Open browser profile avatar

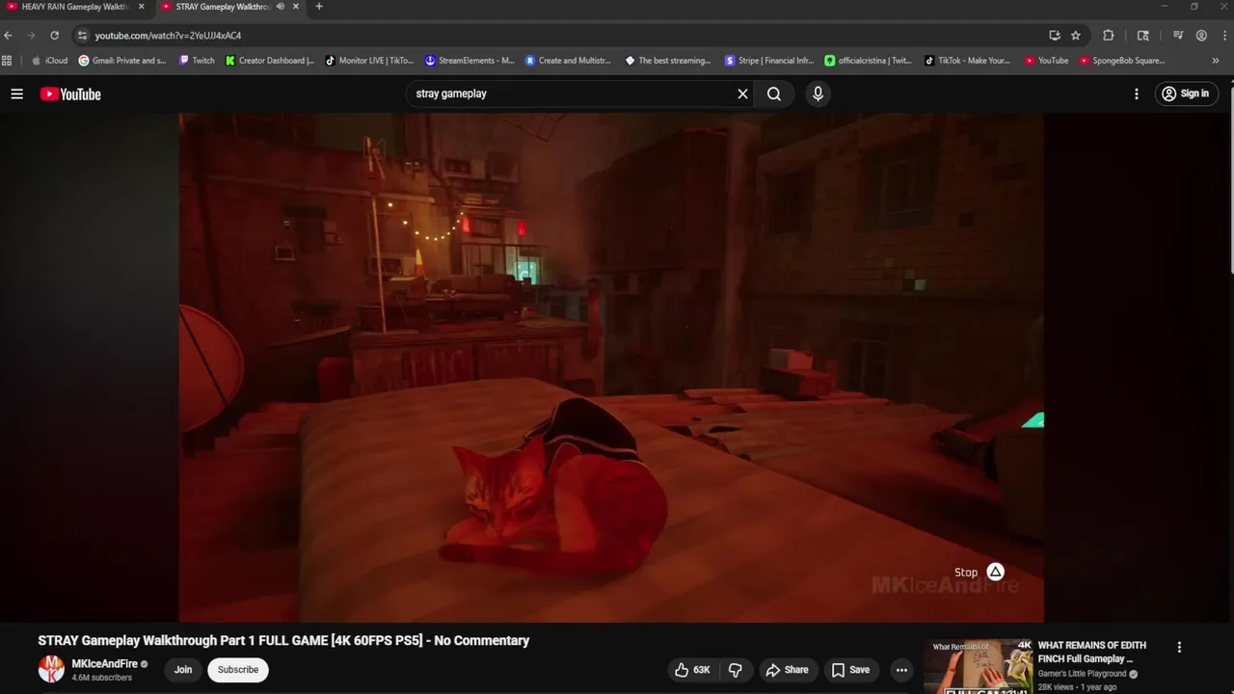tap(1201, 36)
